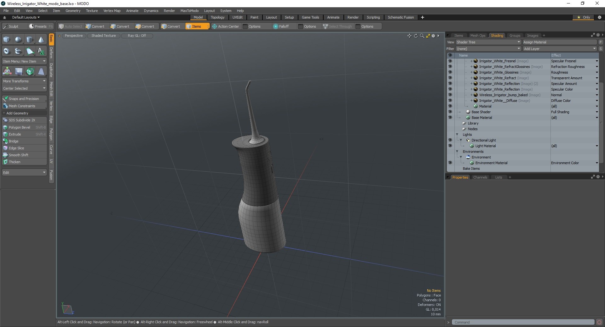Select the cube primitive tool
The image size is (605, 327).
(x=7, y=40)
